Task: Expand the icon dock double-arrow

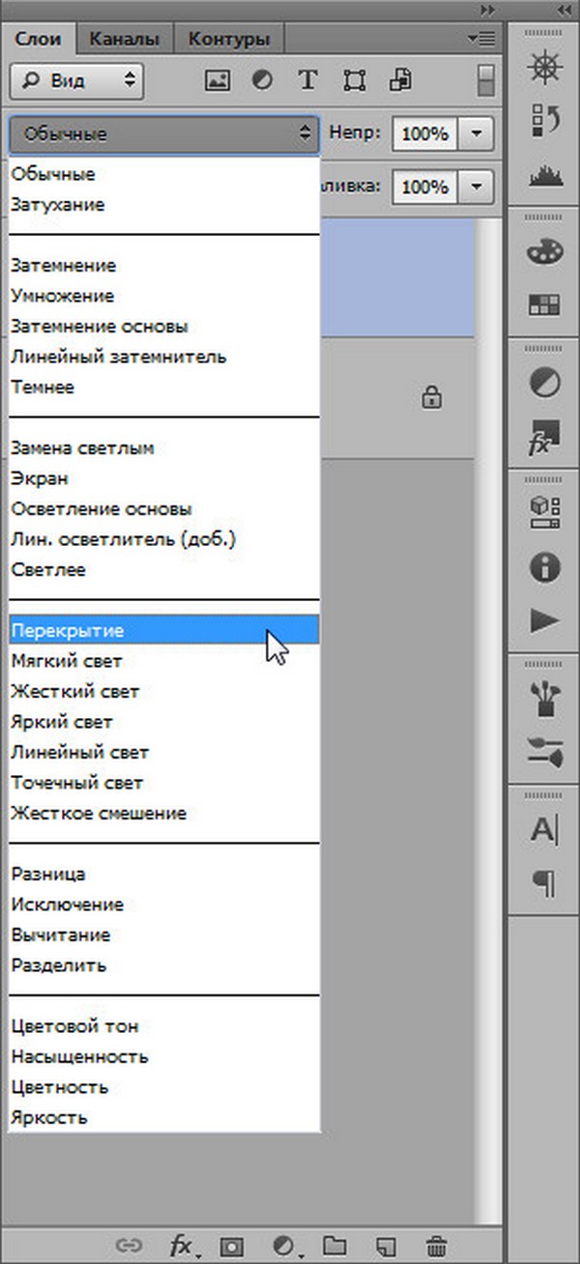Action: 564,9
